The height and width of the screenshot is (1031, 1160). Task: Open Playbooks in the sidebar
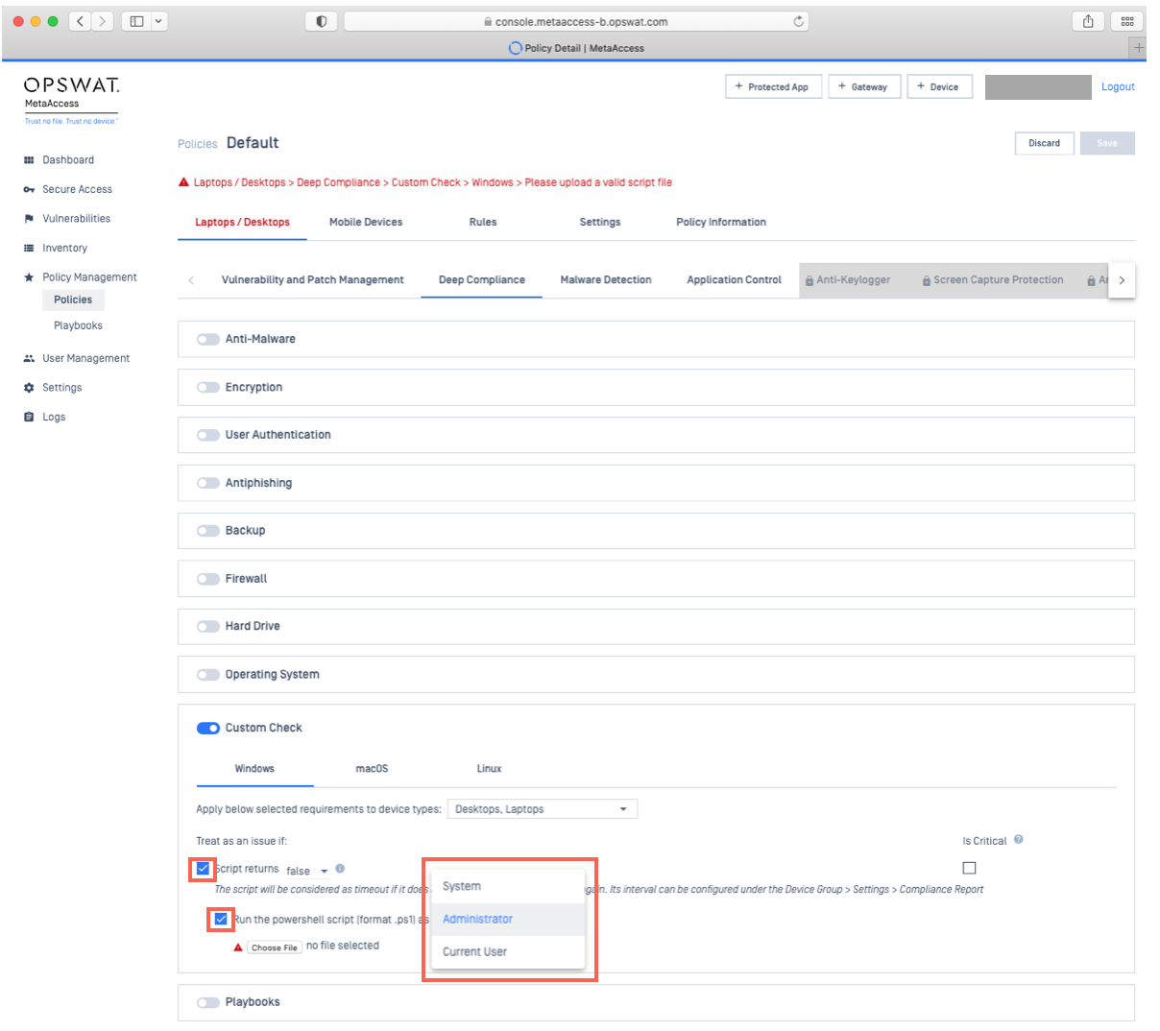(78, 326)
